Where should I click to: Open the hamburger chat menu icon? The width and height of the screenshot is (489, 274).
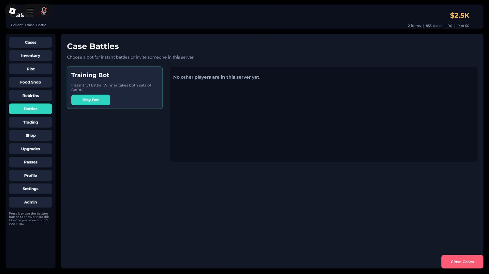click(x=30, y=11)
